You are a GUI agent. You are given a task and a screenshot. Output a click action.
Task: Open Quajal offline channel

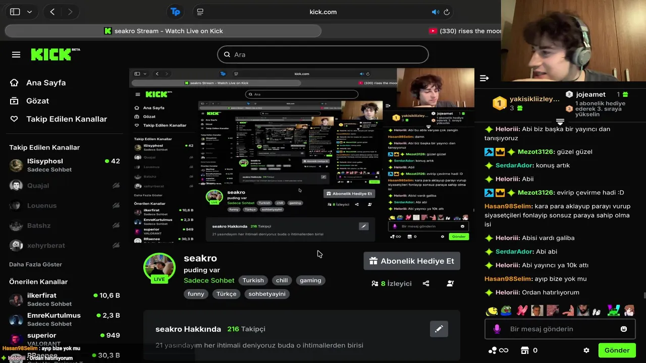coord(65,186)
